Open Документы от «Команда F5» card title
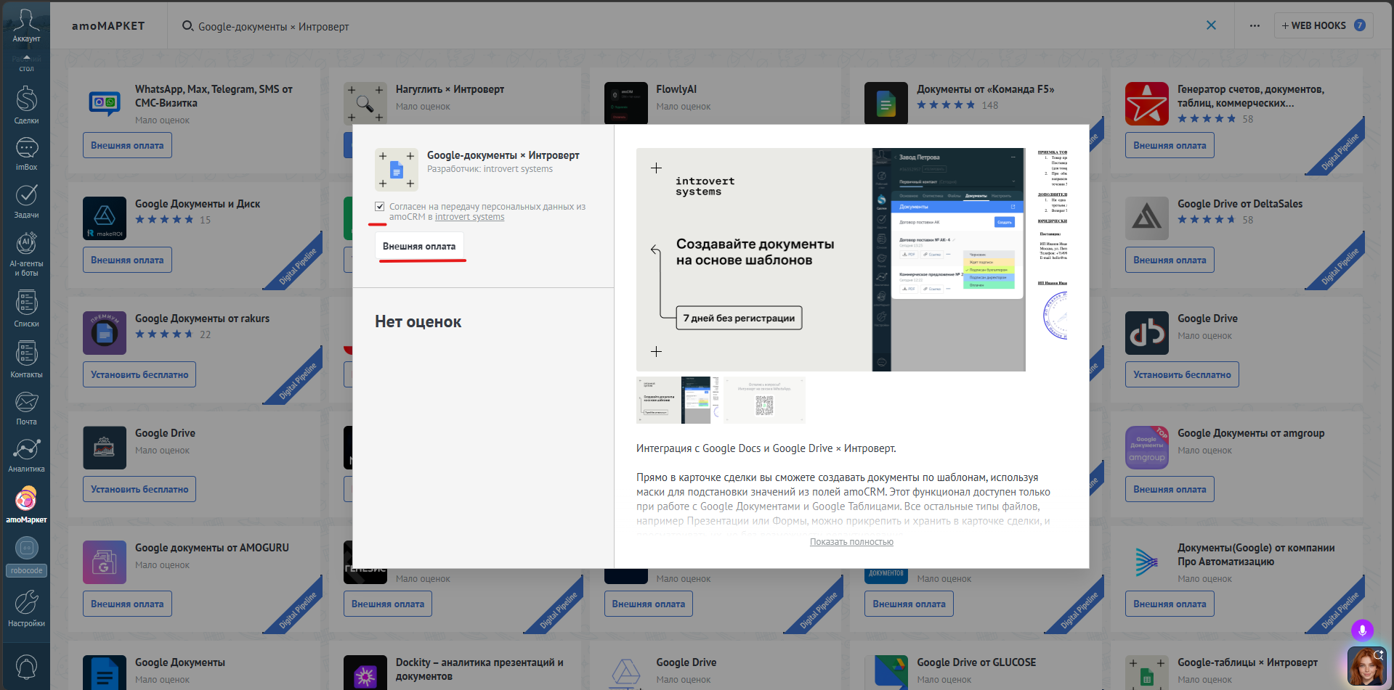The width and height of the screenshot is (1394, 690). coord(985,89)
